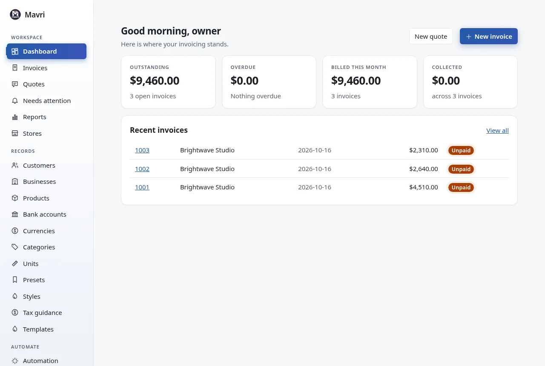
Task: Click the Unpaid badge on invoice 1003
Action: [x=461, y=151]
